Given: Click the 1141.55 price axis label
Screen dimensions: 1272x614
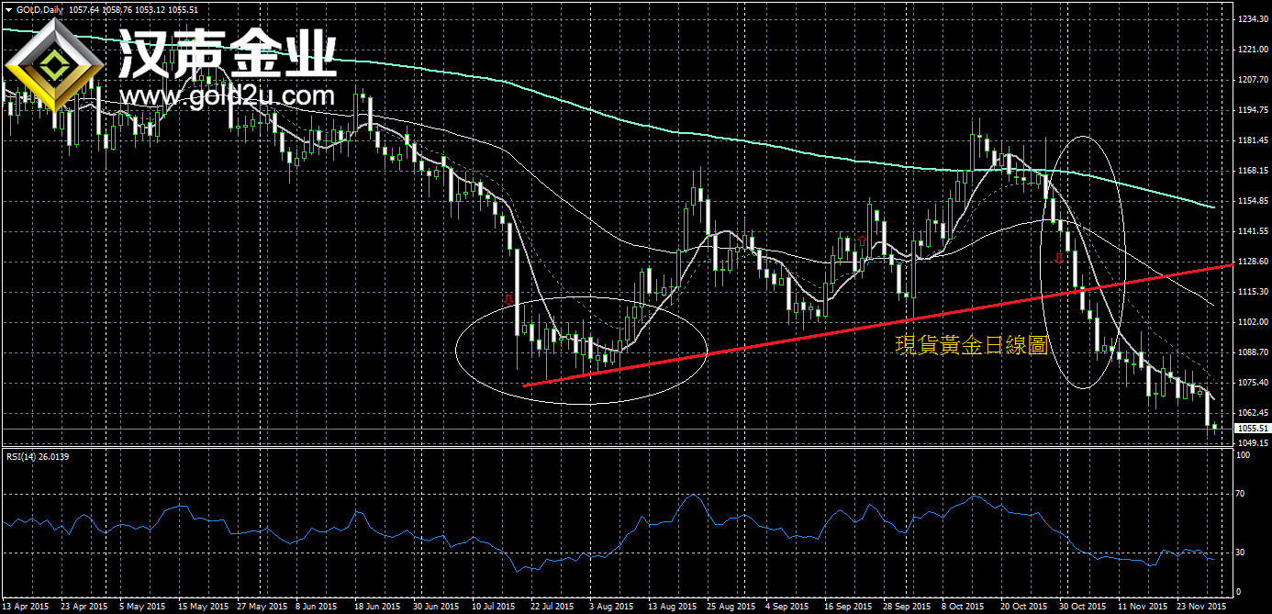Looking at the screenshot, I should point(1253,231).
